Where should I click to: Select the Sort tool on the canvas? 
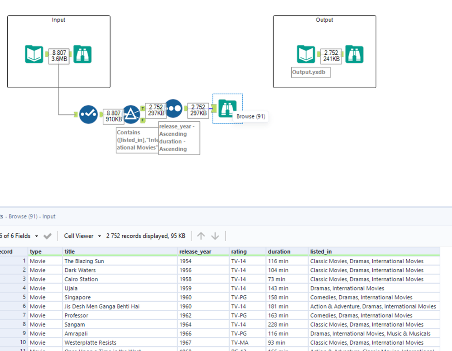[x=173, y=108]
